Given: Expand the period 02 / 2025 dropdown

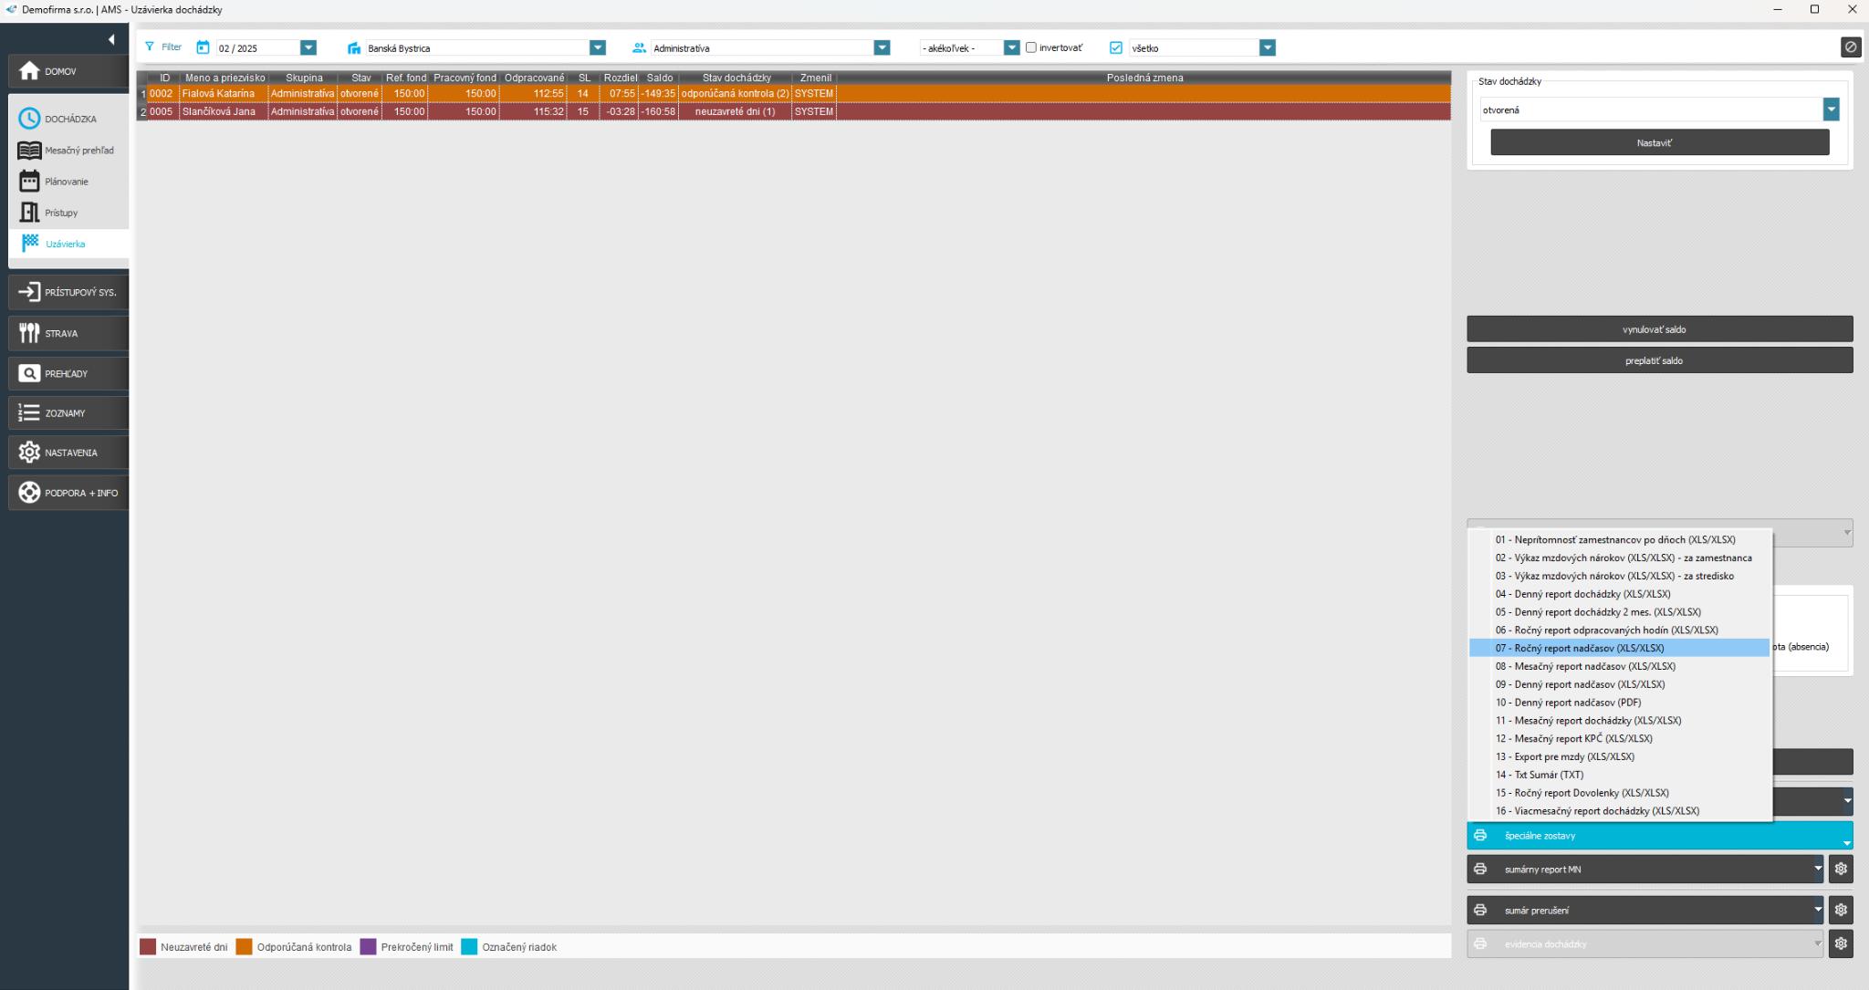Looking at the screenshot, I should click(x=308, y=47).
